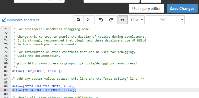Click the Save Changes button
199x98 pixels.
(182, 9)
